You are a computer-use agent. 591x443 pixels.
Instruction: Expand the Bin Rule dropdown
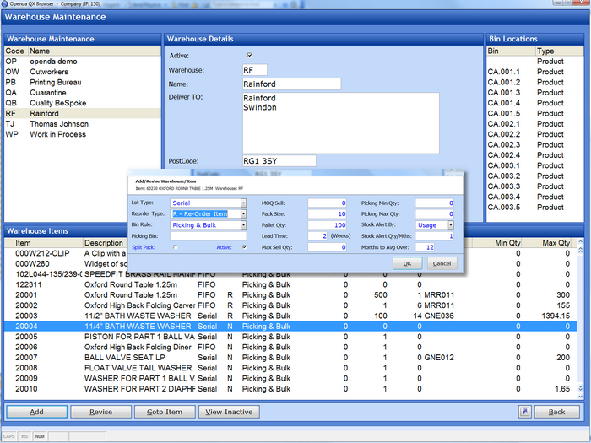243,225
